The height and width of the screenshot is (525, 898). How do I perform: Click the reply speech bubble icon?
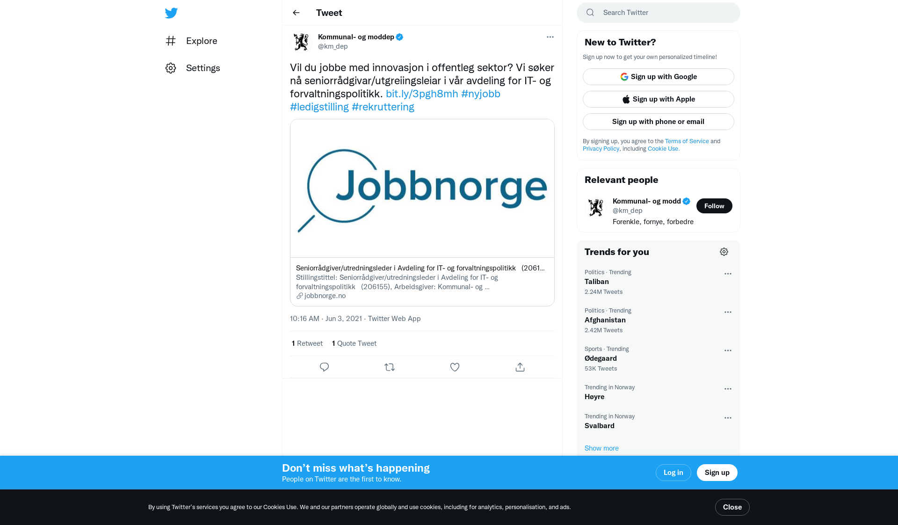coord(324,367)
